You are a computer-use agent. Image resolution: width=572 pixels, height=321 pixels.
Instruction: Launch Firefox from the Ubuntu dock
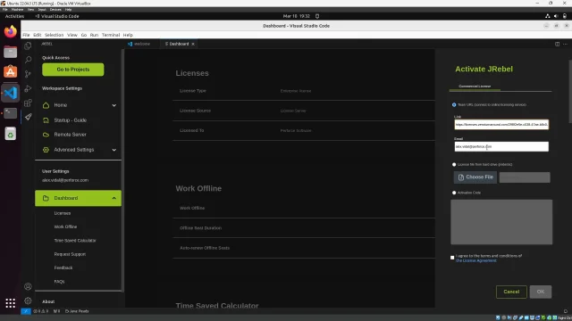[x=10, y=32]
